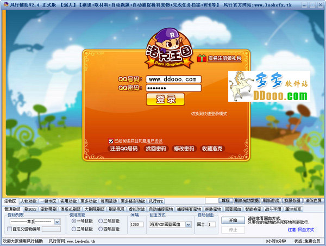The height and width of the screenshot is (246, 326).
Task: Select the 二号技能 radio button
Action: point(101,221)
